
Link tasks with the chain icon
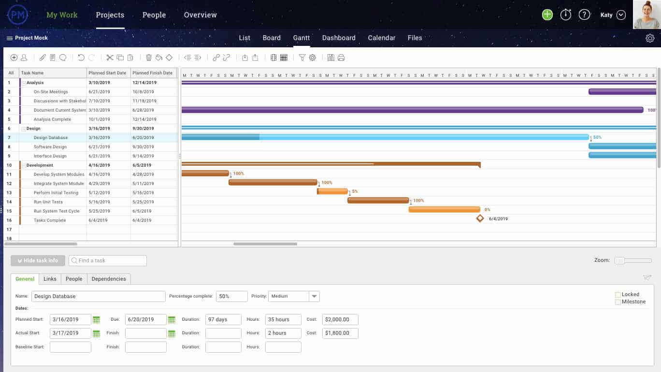point(216,57)
